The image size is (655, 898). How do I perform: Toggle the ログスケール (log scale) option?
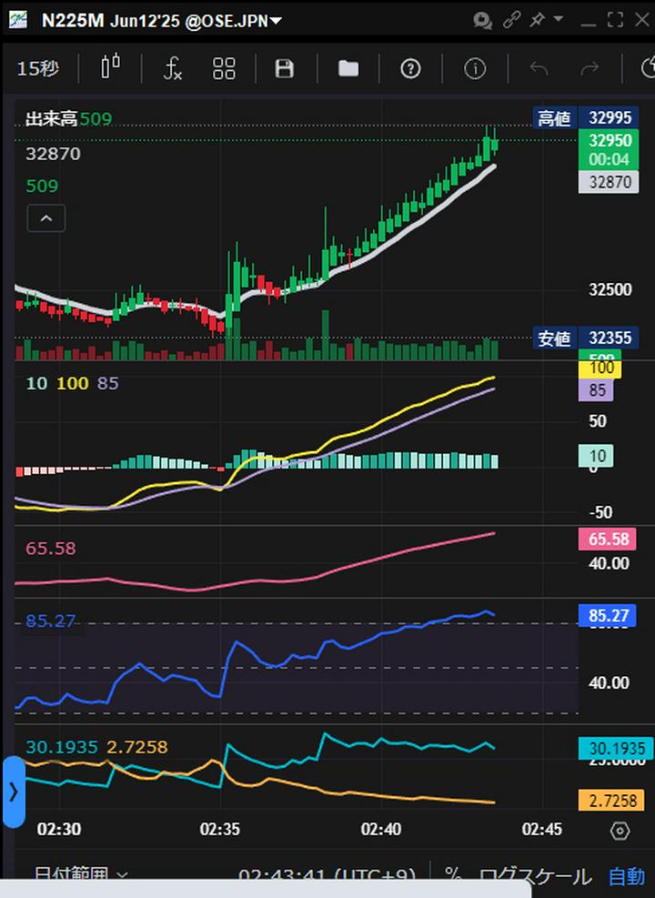tap(535, 875)
